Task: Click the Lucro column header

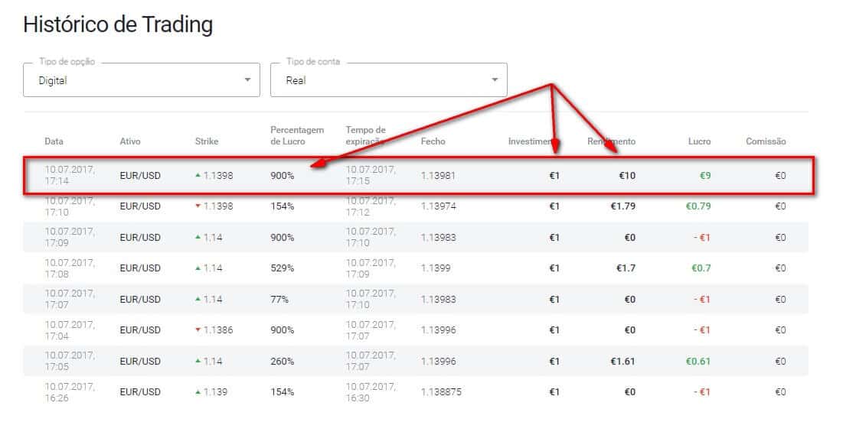Action: (x=699, y=141)
